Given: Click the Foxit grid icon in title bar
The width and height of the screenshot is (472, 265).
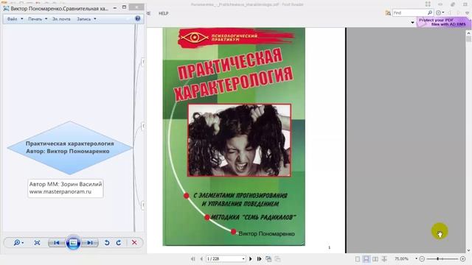Looking at the screenshot, I should pyautogui.click(x=428, y=4).
